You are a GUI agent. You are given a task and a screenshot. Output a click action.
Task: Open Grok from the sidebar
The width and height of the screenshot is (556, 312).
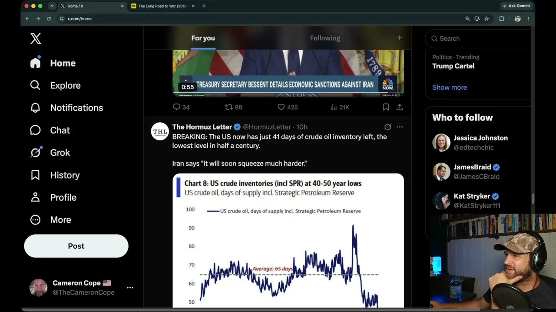pos(50,153)
